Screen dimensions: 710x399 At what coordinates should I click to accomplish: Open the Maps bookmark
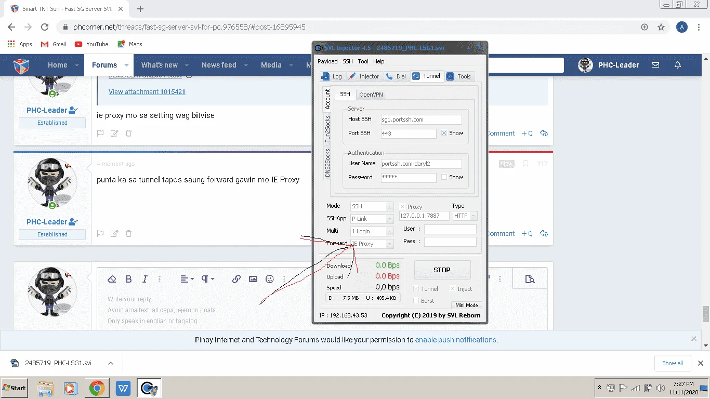click(130, 44)
